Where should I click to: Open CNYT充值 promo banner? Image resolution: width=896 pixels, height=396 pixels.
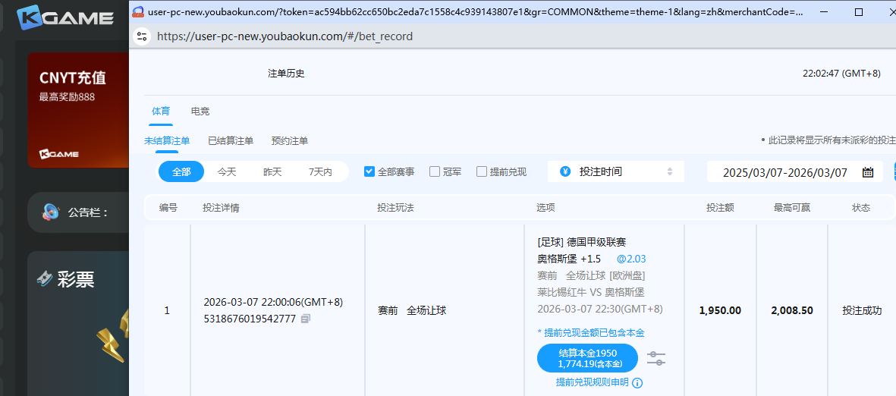click(78, 110)
